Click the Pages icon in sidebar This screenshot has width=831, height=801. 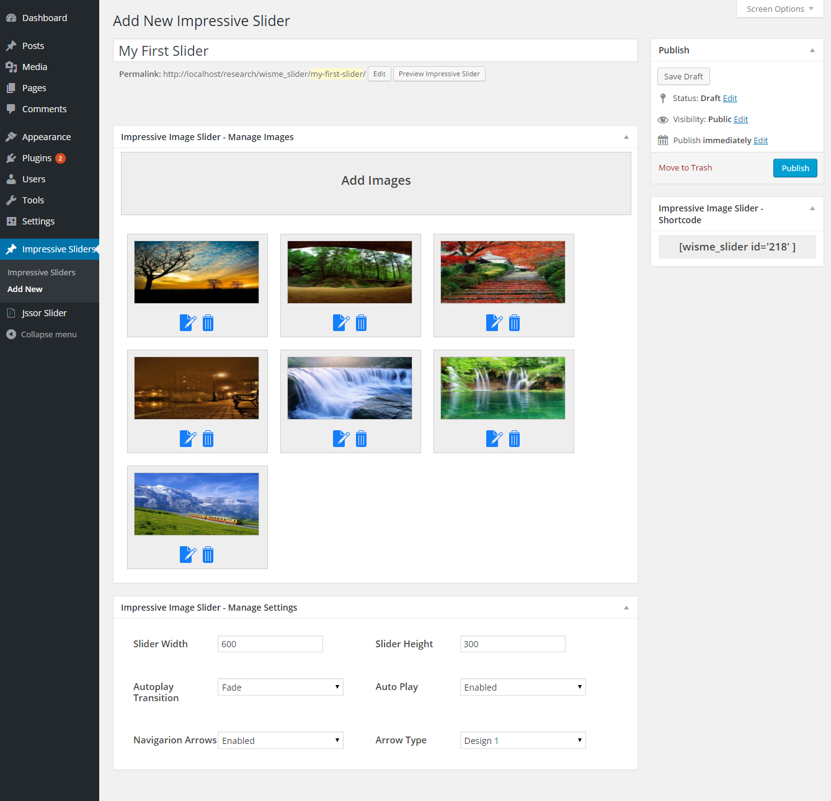click(x=11, y=88)
